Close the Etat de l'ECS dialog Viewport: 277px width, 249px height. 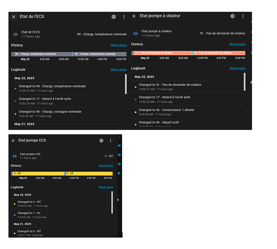(13, 17)
